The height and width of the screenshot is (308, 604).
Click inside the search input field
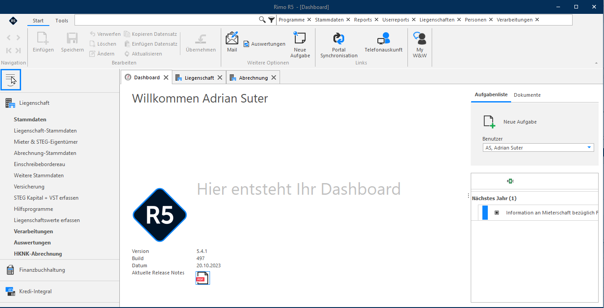click(166, 20)
